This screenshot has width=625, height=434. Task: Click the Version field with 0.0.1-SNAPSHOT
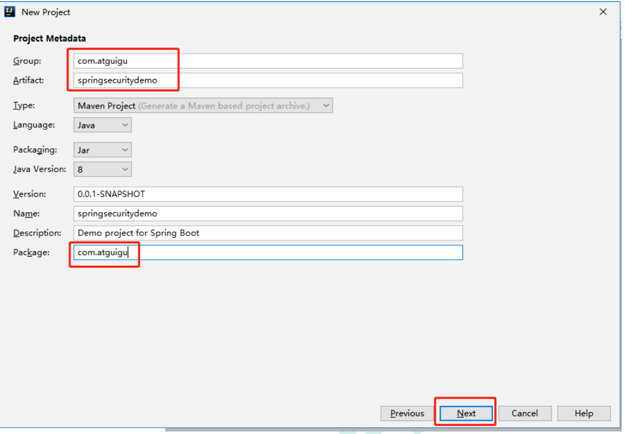tap(268, 194)
